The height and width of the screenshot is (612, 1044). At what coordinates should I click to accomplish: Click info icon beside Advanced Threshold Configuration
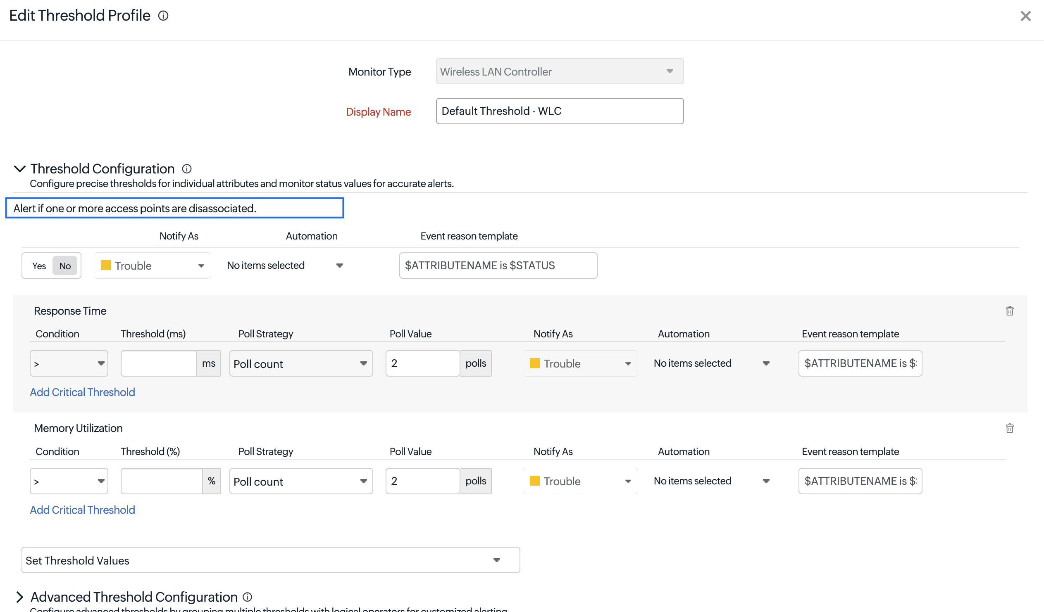(x=247, y=597)
